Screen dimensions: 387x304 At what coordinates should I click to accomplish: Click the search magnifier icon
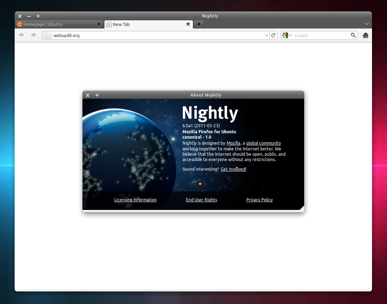pos(353,35)
